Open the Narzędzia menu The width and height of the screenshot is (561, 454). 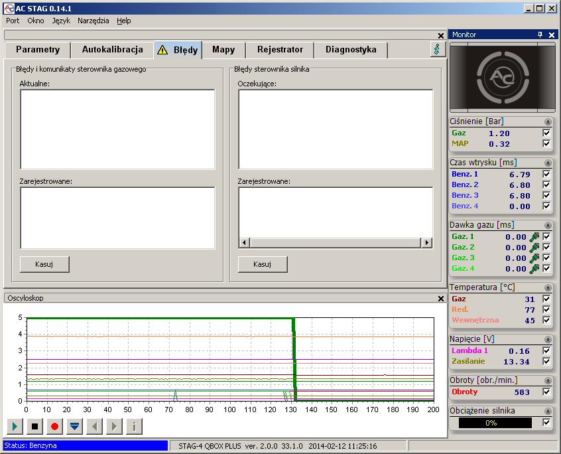[x=93, y=21]
